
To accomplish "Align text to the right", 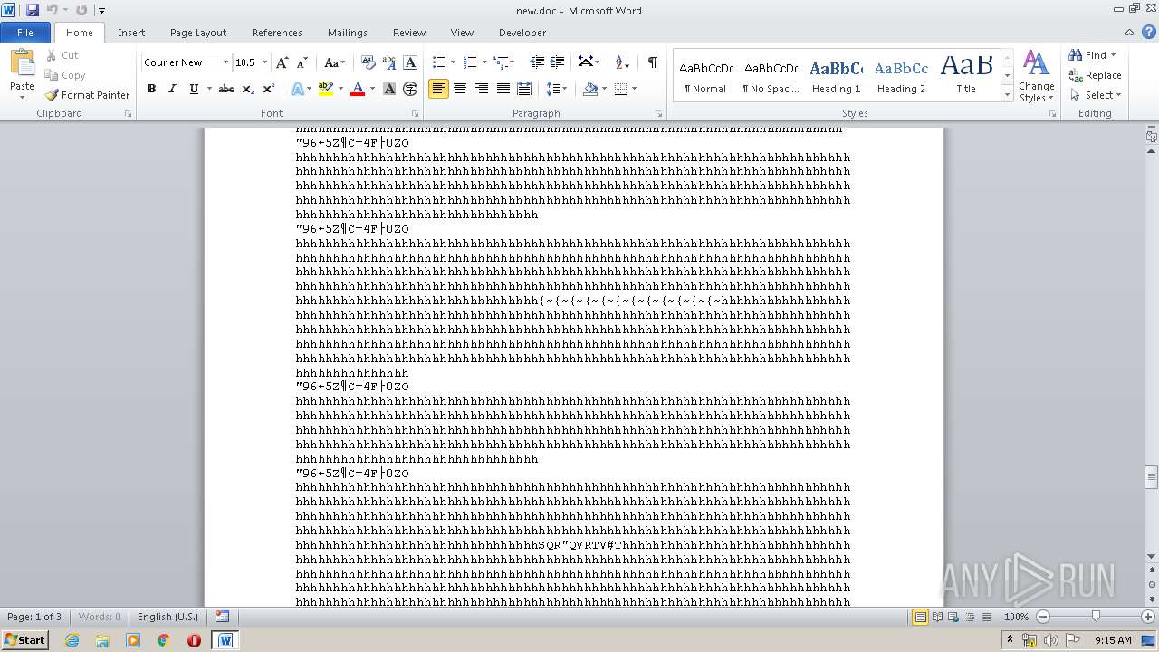I will [481, 89].
